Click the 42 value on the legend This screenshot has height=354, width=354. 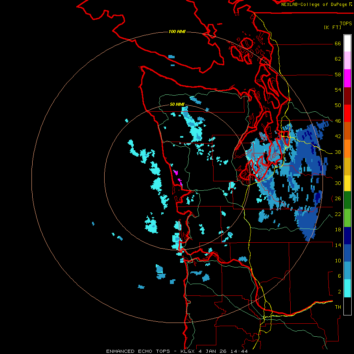coord(338,136)
